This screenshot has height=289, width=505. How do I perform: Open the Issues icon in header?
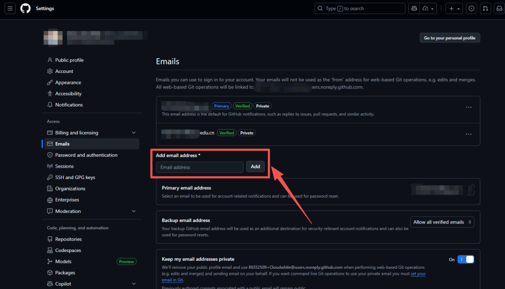(x=472, y=8)
